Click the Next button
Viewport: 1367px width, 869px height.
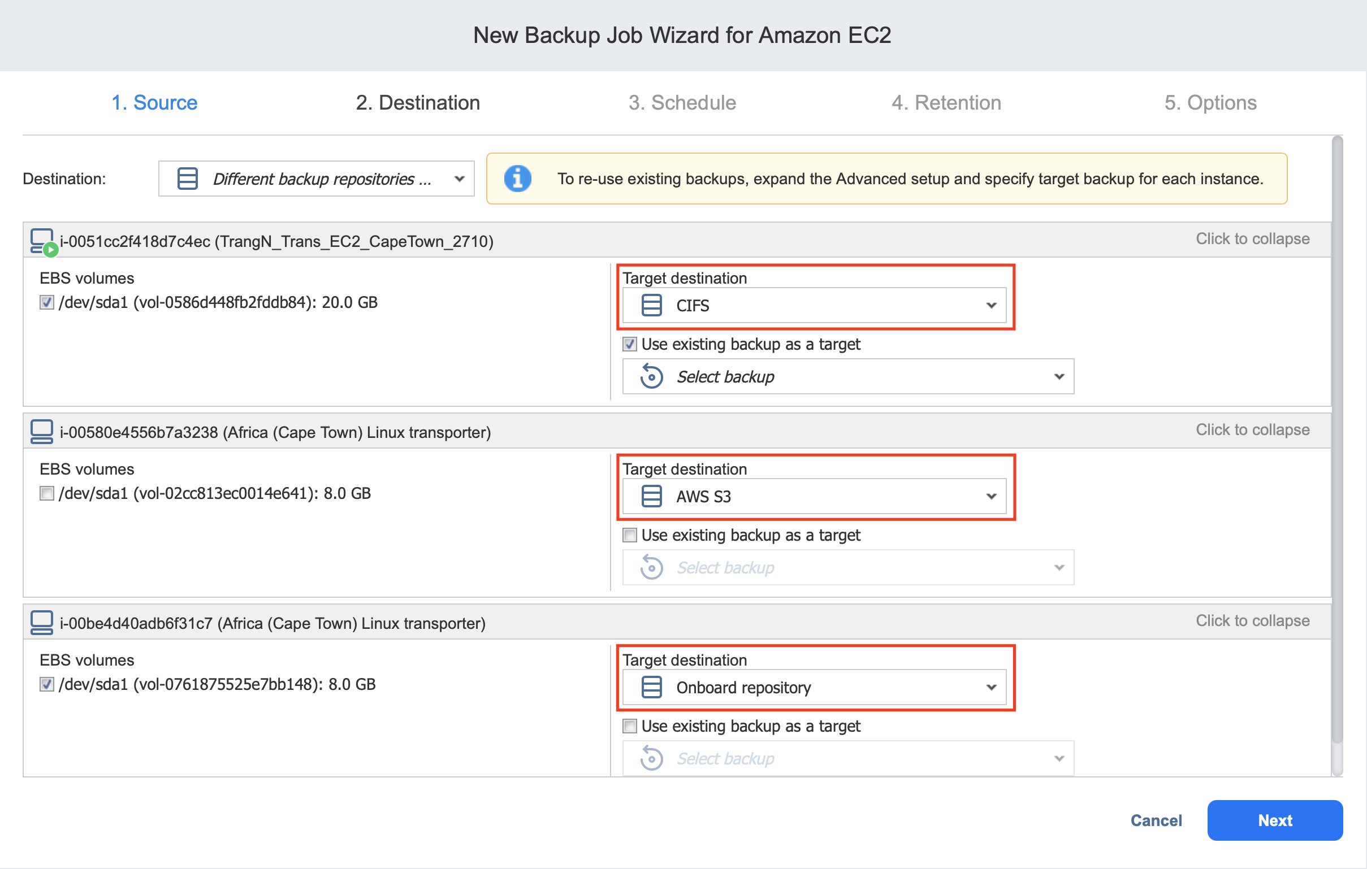[x=1274, y=820]
